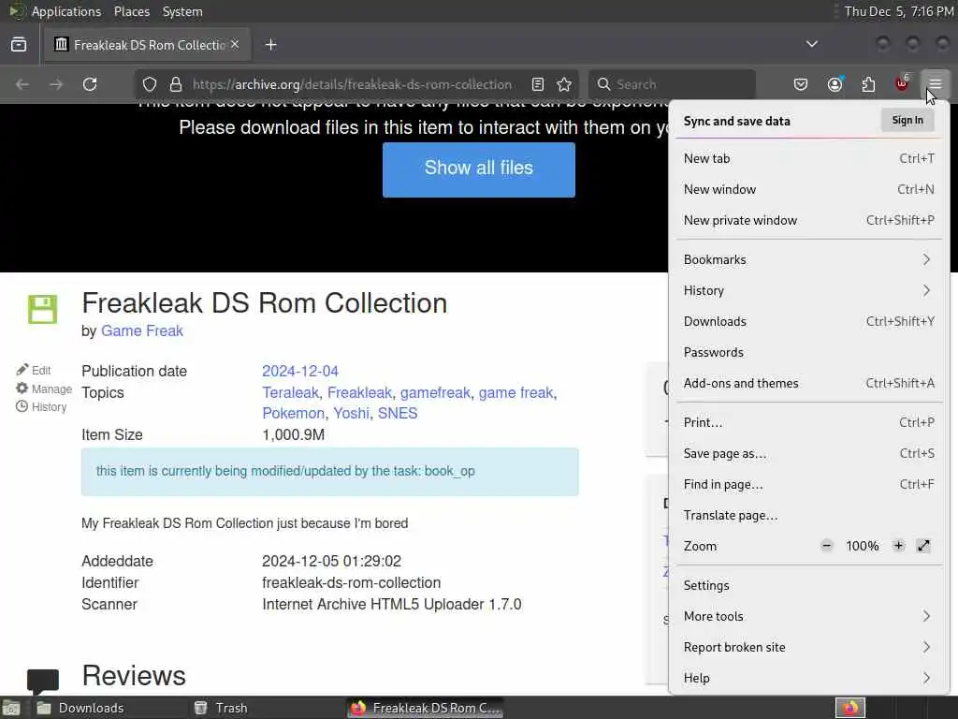This screenshot has width=958, height=719.
Task: Toggle reader view icon
Action: pyautogui.click(x=538, y=84)
